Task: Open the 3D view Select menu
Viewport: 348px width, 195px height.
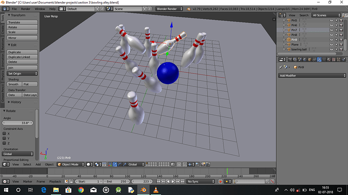Action: pos(27,164)
